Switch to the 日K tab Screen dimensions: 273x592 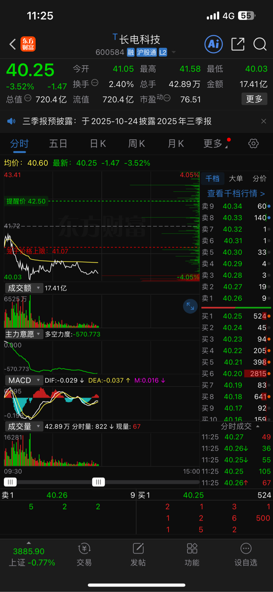click(x=98, y=144)
